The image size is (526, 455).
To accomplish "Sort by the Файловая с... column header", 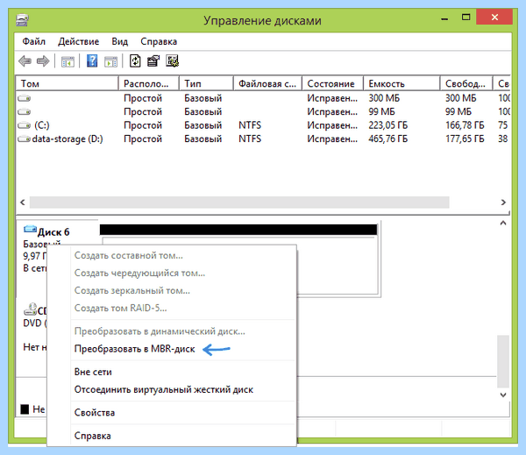I will coord(267,83).
